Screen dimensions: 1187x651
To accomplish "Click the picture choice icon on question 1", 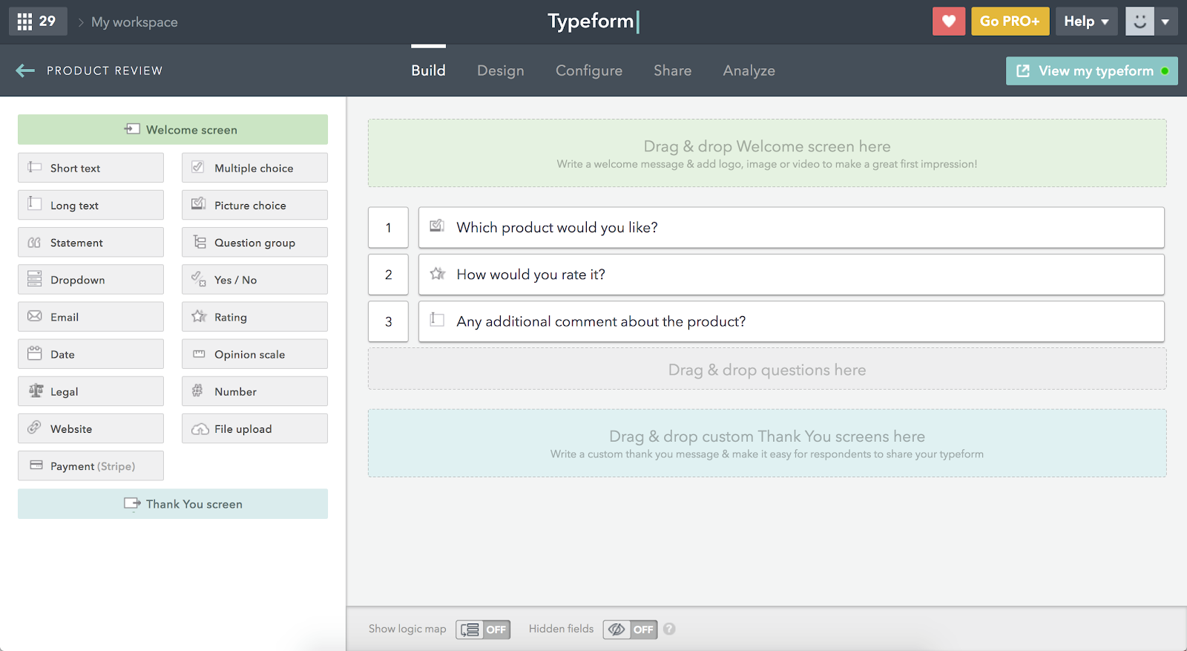I will pos(438,226).
